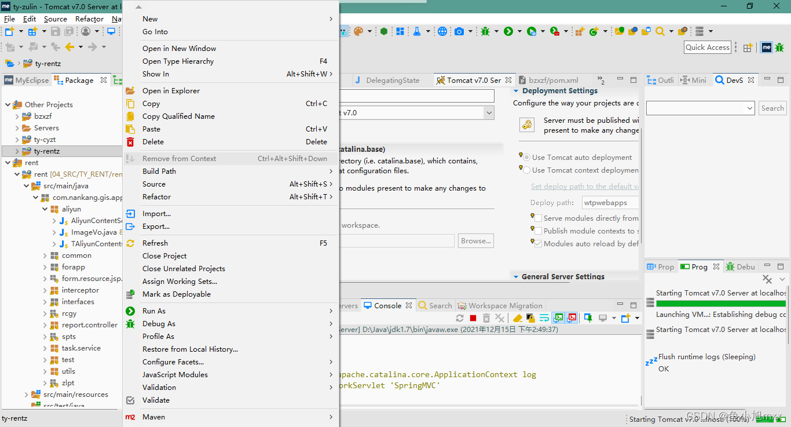Click the Clear Console eraser icon

518,318
